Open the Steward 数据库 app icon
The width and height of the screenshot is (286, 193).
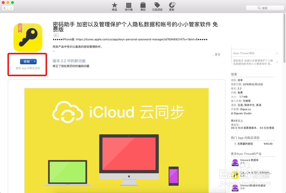pyautogui.click(x=235, y=162)
